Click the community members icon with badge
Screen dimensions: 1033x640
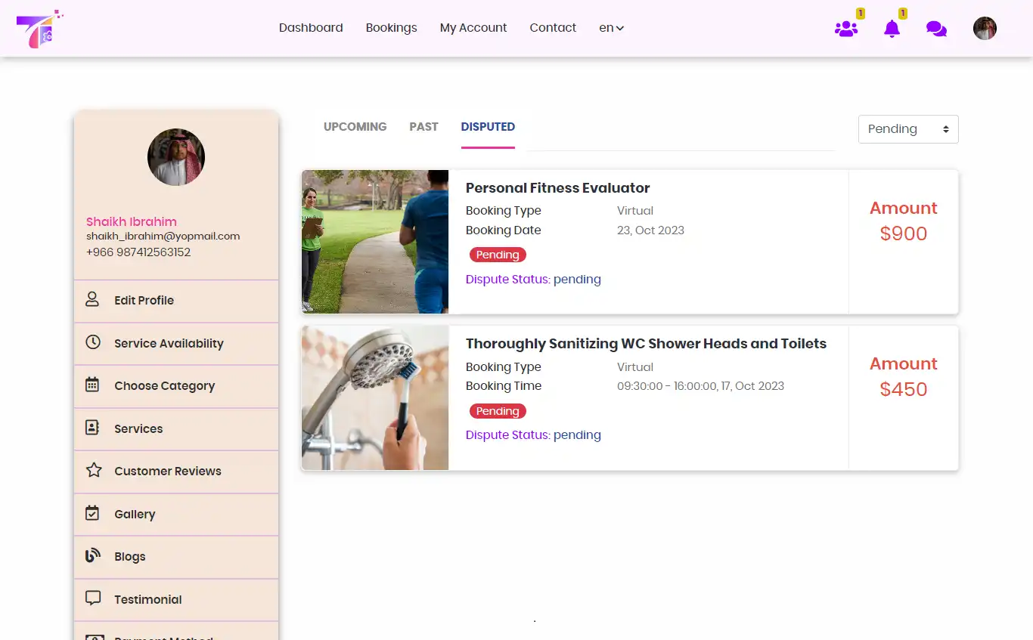pos(846,28)
